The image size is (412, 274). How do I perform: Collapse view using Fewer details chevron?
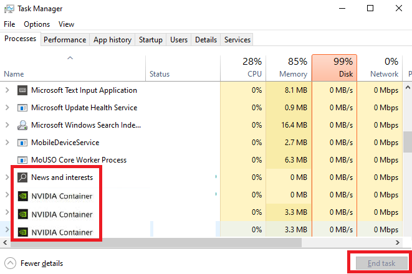click(x=10, y=263)
